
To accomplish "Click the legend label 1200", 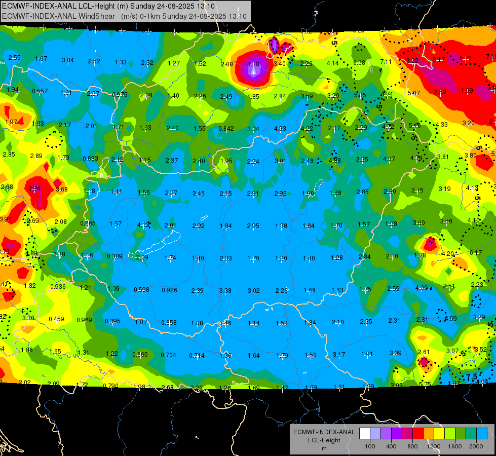I will coord(433,446).
